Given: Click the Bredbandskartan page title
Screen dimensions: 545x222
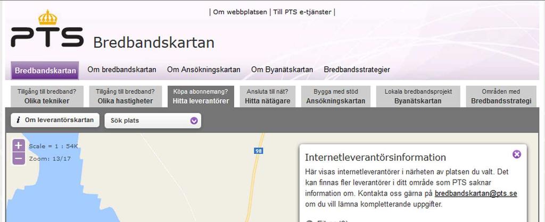Looking at the screenshot, I should tap(154, 42).
